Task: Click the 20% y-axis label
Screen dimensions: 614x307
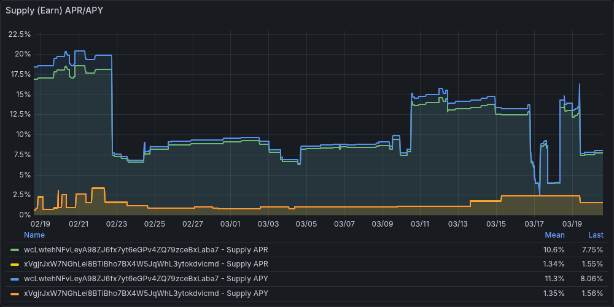Action: (x=23, y=54)
